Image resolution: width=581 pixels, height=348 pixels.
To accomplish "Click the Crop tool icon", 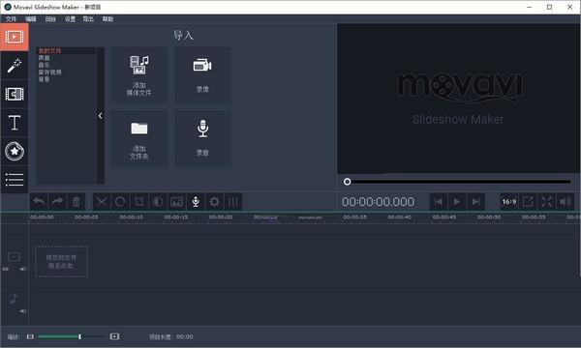I will [139, 202].
